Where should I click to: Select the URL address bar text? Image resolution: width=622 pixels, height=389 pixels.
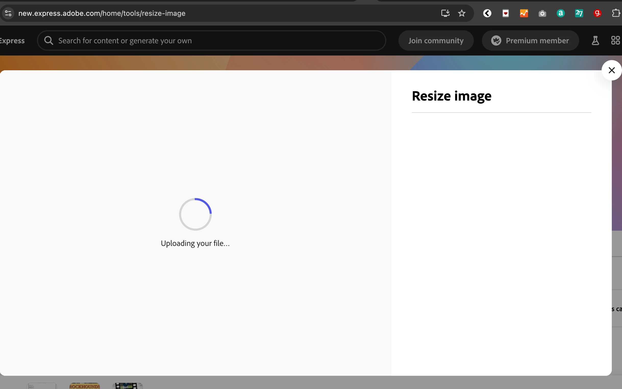click(x=102, y=13)
